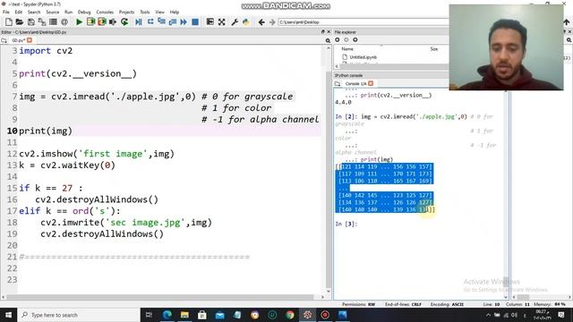Stop debugging with the blue square
The width and height of the screenshot is (573, 322).
pyautogui.click(x=195, y=22)
